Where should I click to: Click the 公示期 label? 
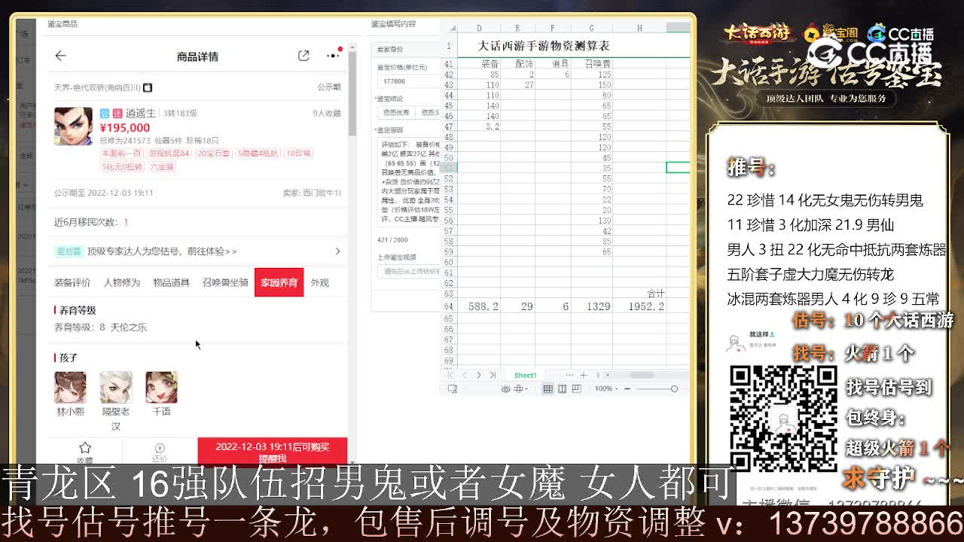pyautogui.click(x=329, y=87)
